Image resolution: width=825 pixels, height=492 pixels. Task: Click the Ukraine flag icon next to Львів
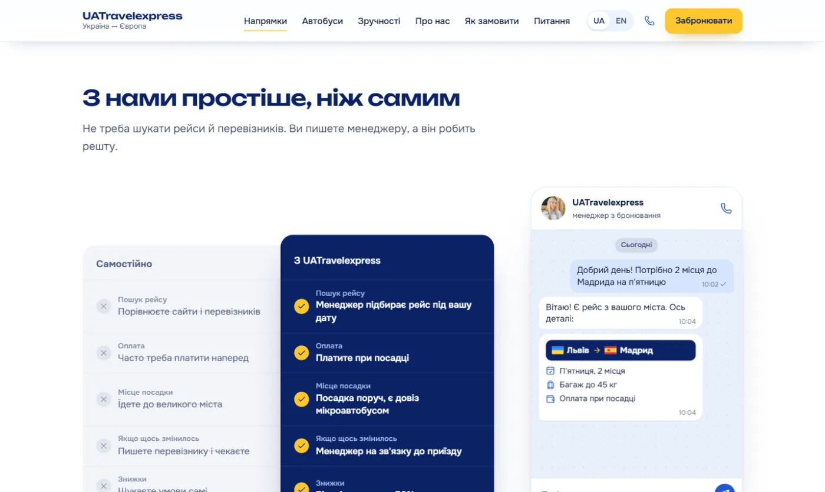[557, 350]
